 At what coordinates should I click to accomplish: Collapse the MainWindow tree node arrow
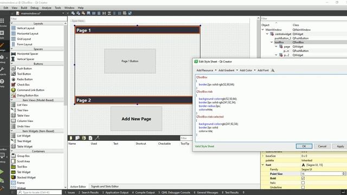[x=262, y=30]
